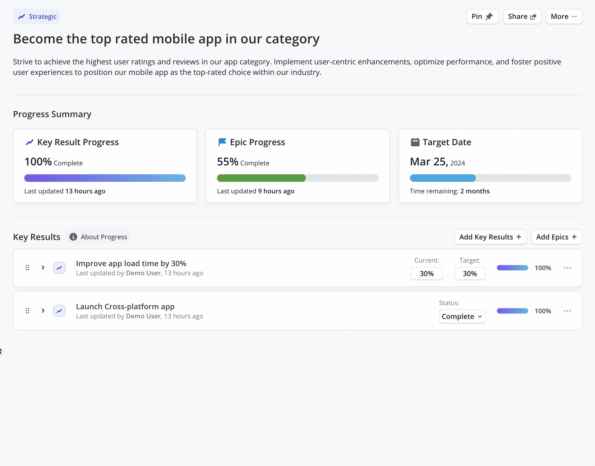Open the Complete status dropdown

462,317
